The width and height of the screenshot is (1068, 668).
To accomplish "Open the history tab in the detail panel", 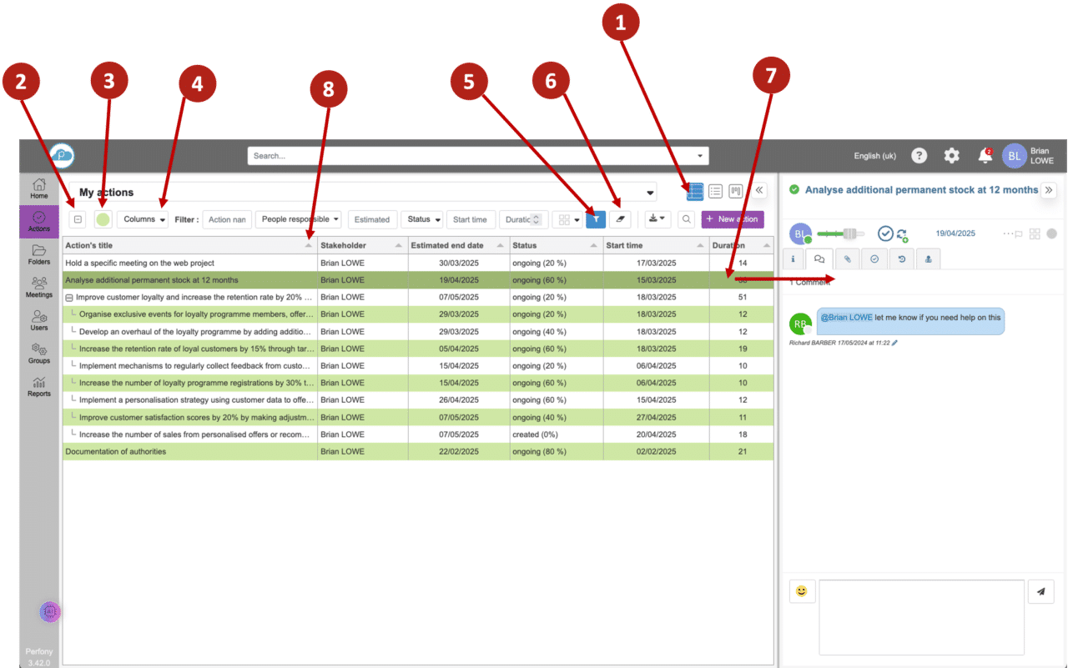I will point(900,259).
